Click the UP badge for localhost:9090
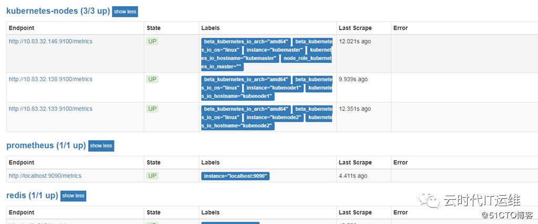Viewport: 538px width, 224px height. pyautogui.click(x=152, y=176)
